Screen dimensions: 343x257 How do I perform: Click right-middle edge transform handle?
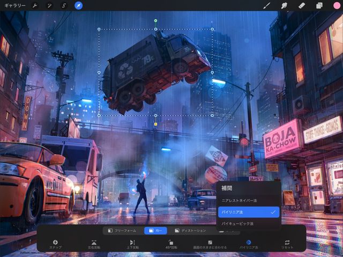pos(212,72)
